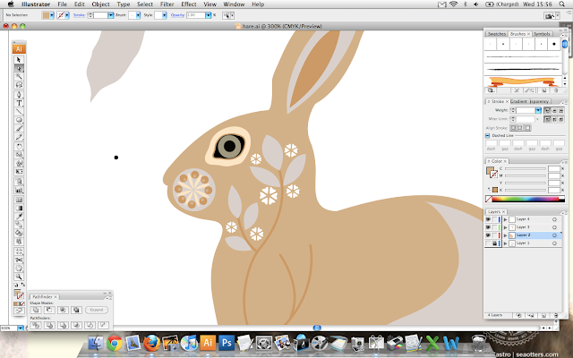
Task: Open Photoshop from the Dock
Action: point(227,342)
